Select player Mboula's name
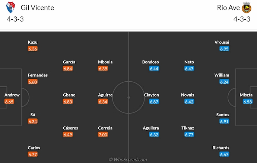This screenshot has width=257, height=163. click(x=105, y=62)
